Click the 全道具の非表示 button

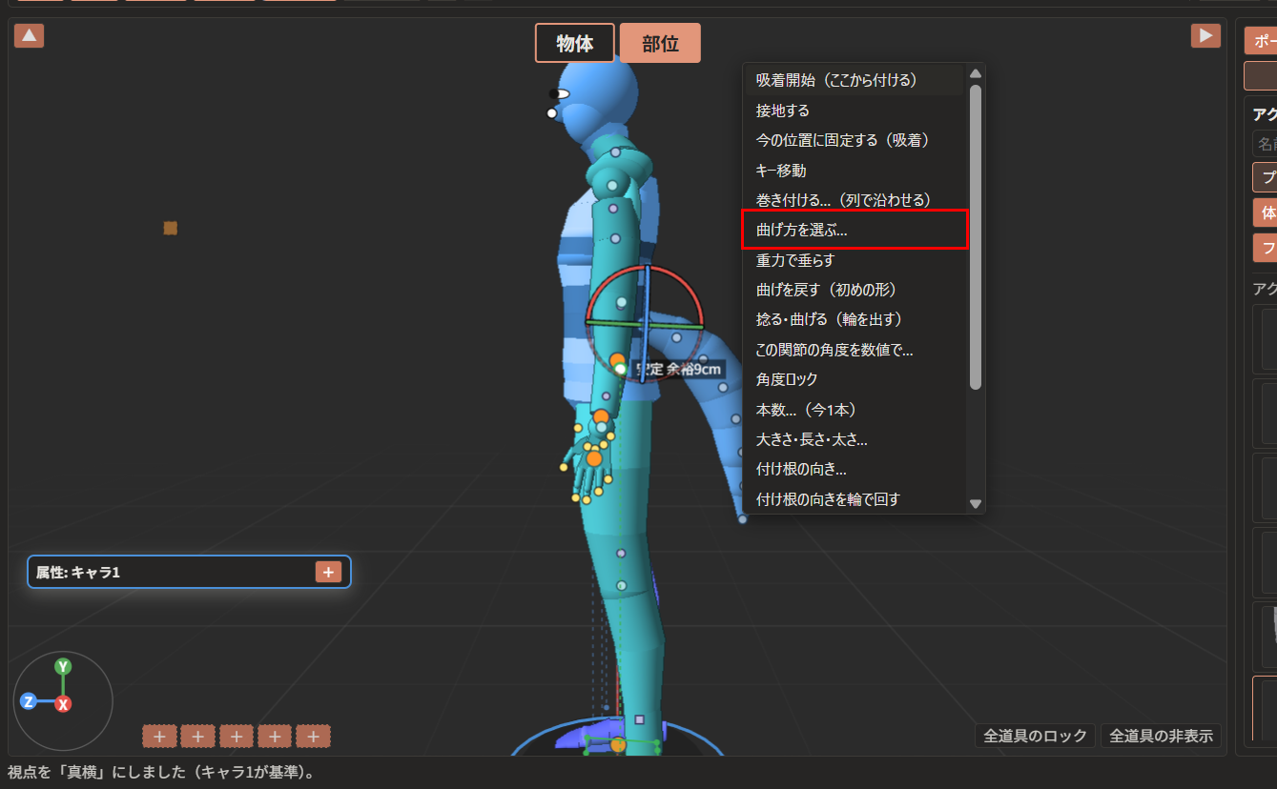pyautogui.click(x=1161, y=736)
